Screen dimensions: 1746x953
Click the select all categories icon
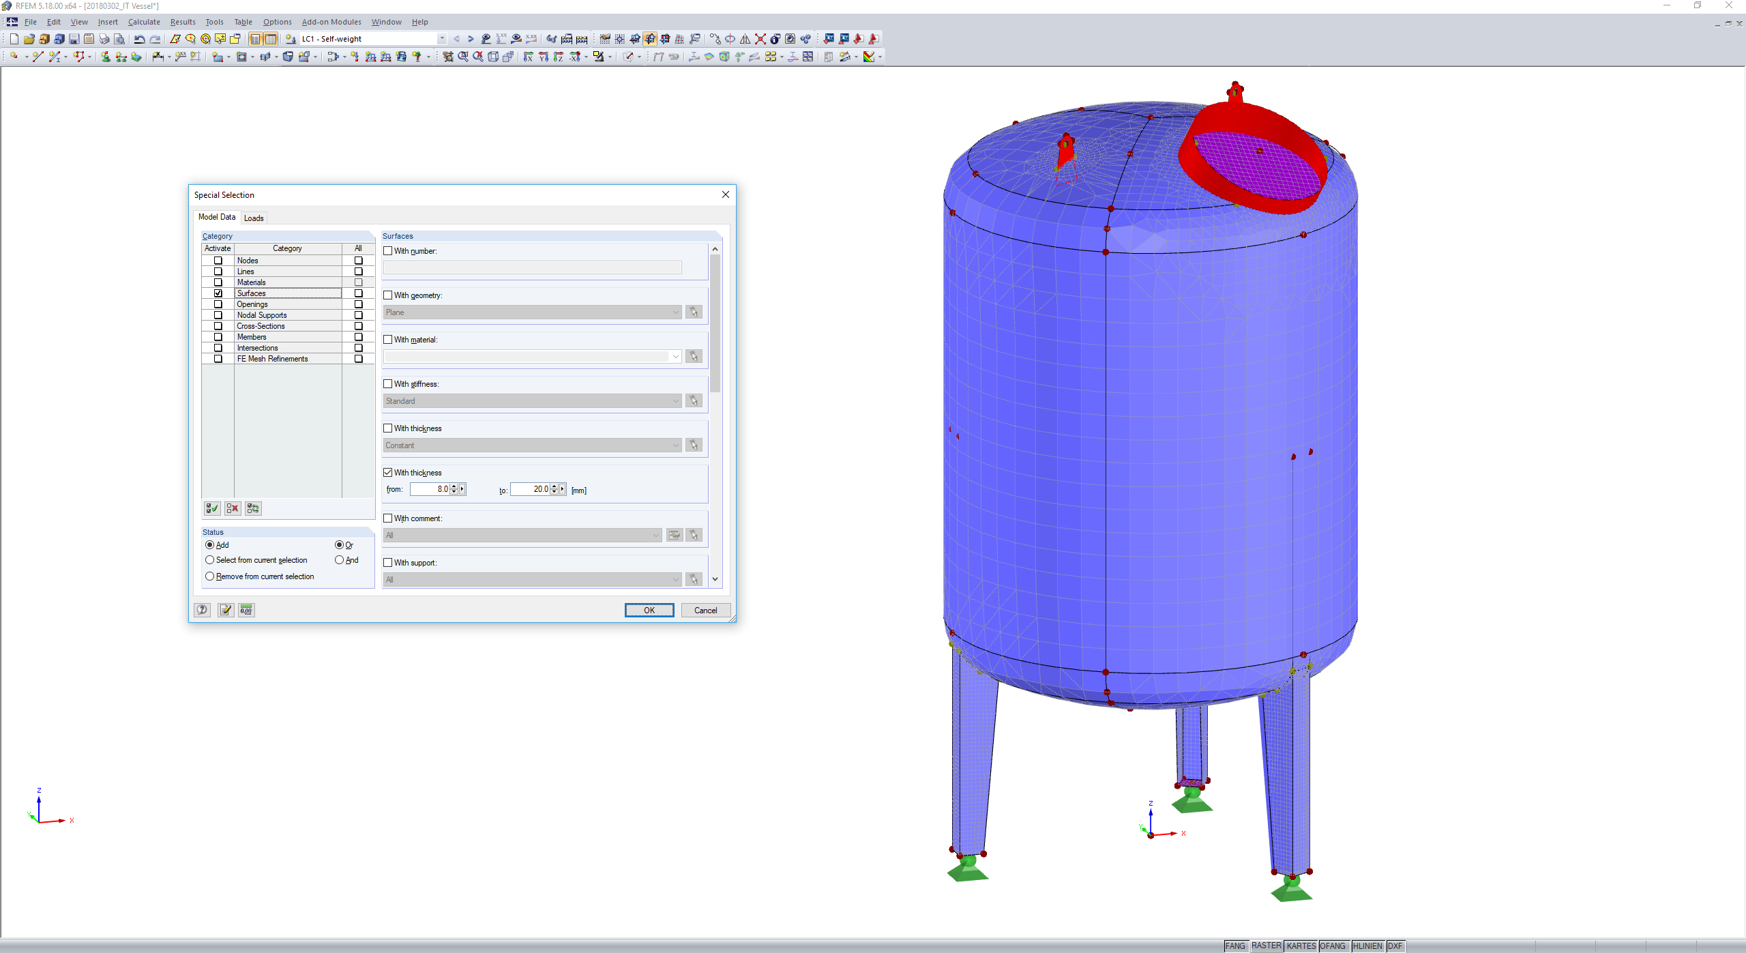(x=212, y=508)
